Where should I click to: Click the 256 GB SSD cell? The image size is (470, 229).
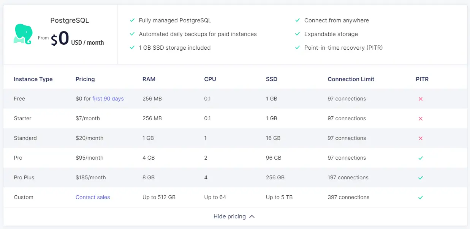tap(275, 177)
